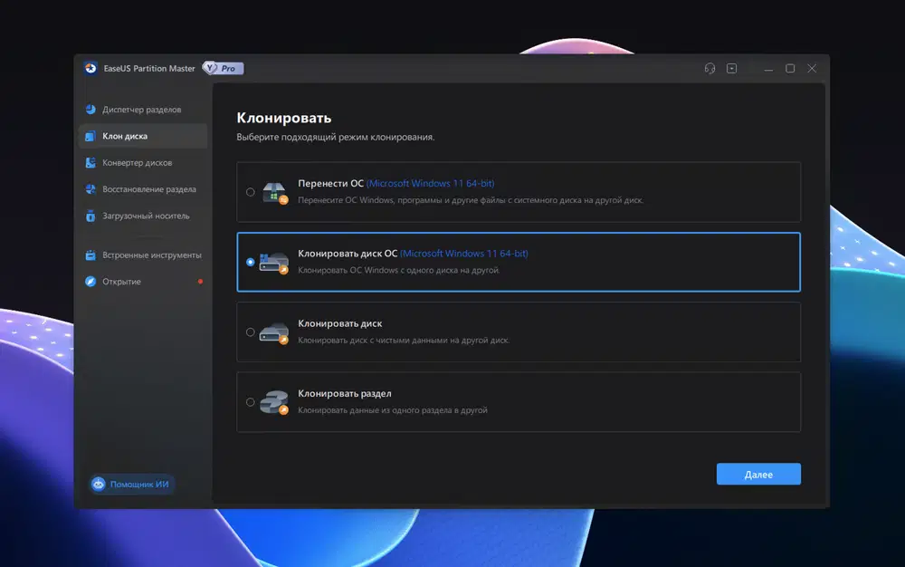Click the Клонировать диск ОС drive icon
Image resolution: width=905 pixels, height=567 pixels.
[274, 262]
